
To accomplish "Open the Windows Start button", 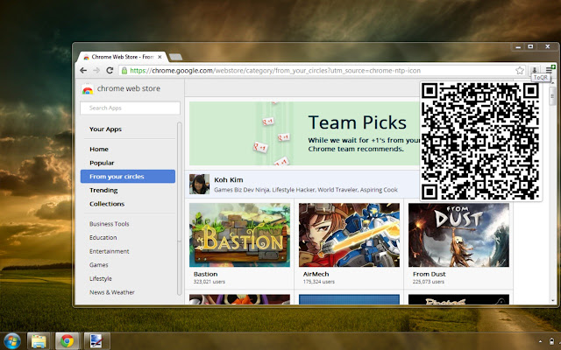I will point(11,341).
